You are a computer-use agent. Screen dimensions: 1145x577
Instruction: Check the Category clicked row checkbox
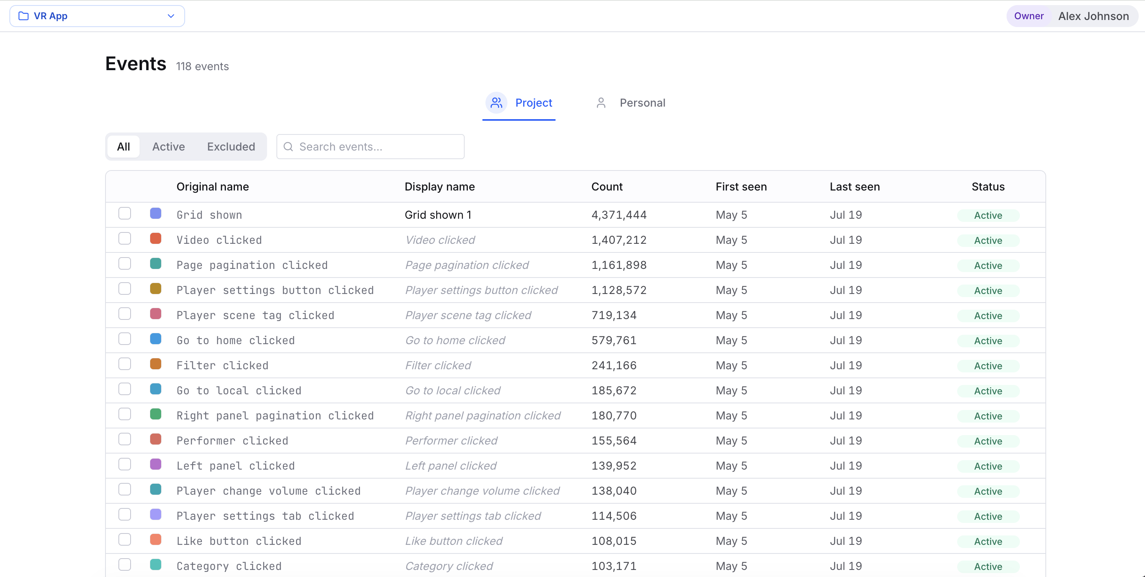click(125, 565)
